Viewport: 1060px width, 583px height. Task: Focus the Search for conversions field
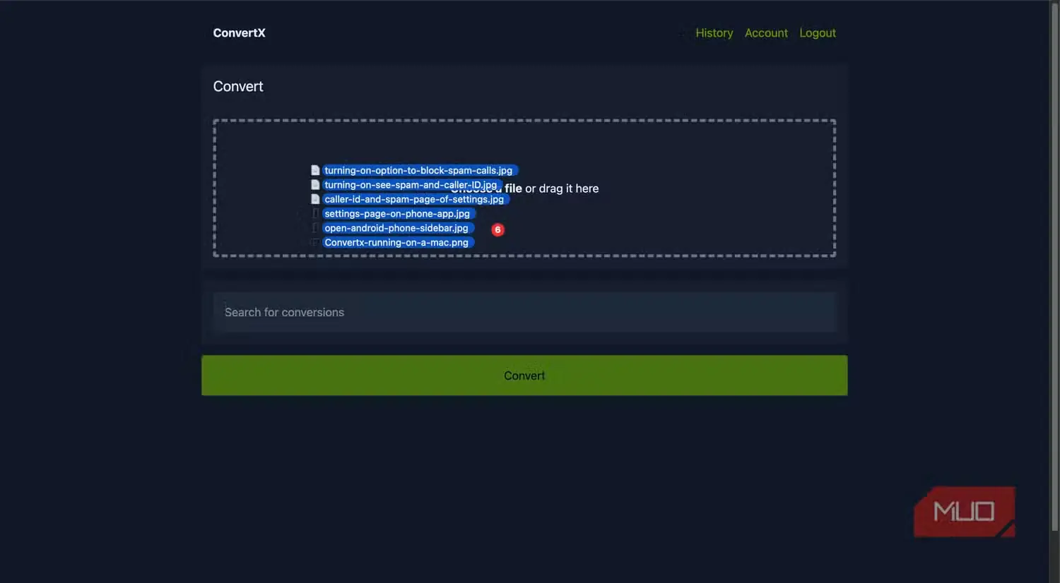pos(524,312)
